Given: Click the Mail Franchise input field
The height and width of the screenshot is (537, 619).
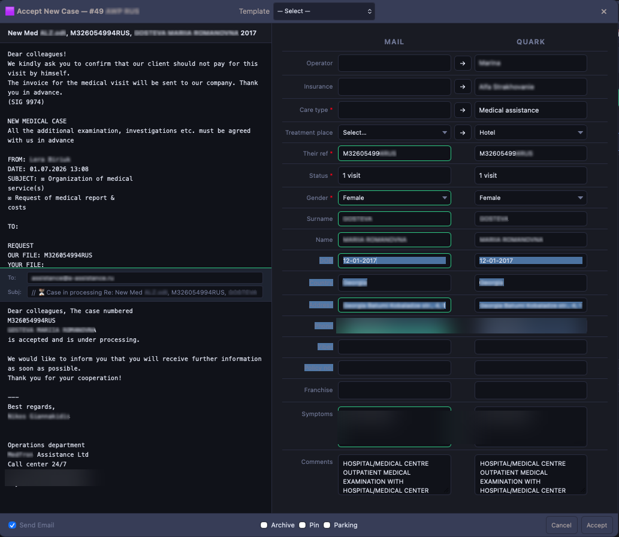Looking at the screenshot, I should click(394, 390).
